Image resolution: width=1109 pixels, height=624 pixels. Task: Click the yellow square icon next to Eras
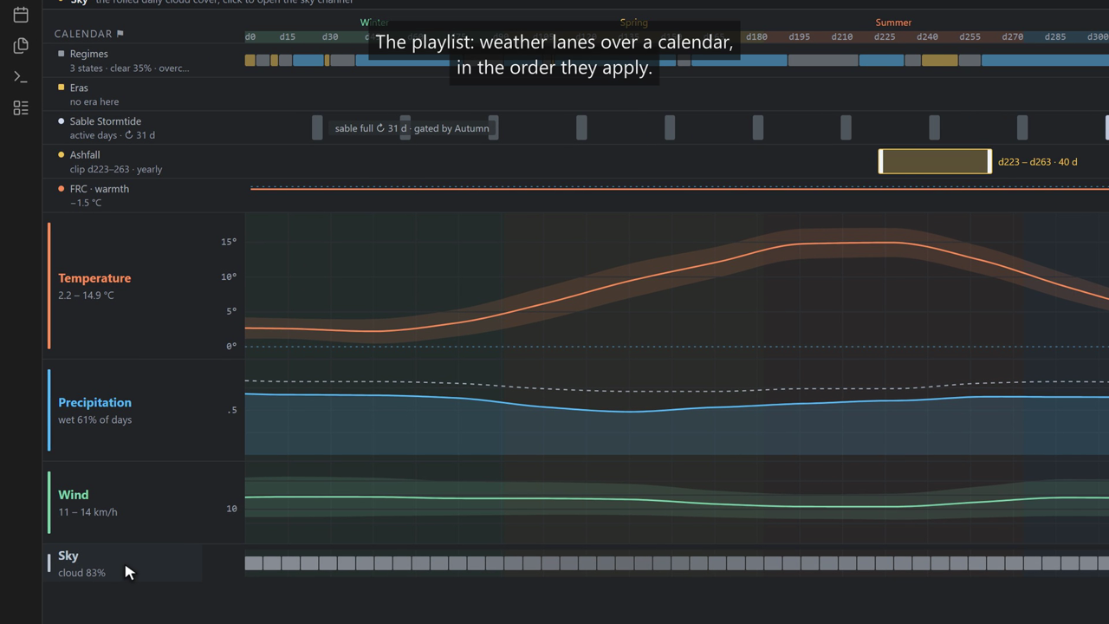tap(61, 88)
